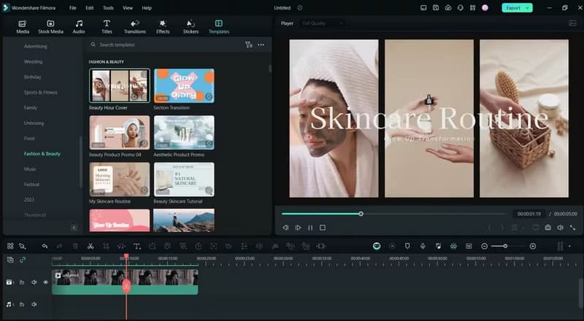Open the File menu
This screenshot has width=584, height=321.
[72, 8]
